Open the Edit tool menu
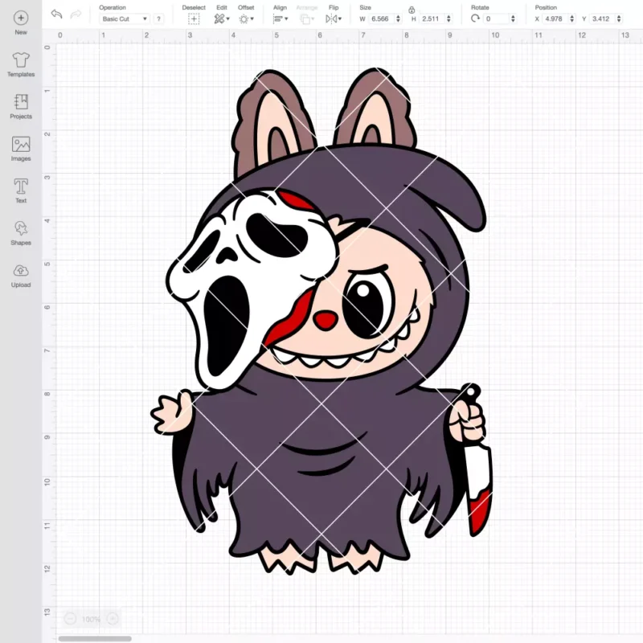The height and width of the screenshot is (643, 643). coord(222,18)
